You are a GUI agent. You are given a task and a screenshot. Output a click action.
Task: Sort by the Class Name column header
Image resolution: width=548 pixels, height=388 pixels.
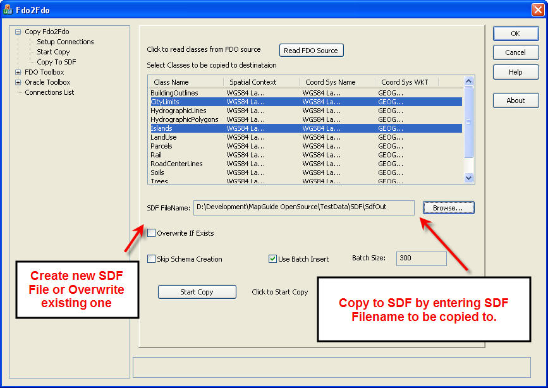[186, 82]
